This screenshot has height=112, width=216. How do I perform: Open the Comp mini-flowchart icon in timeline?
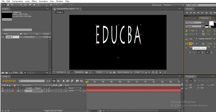click(48, 81)
